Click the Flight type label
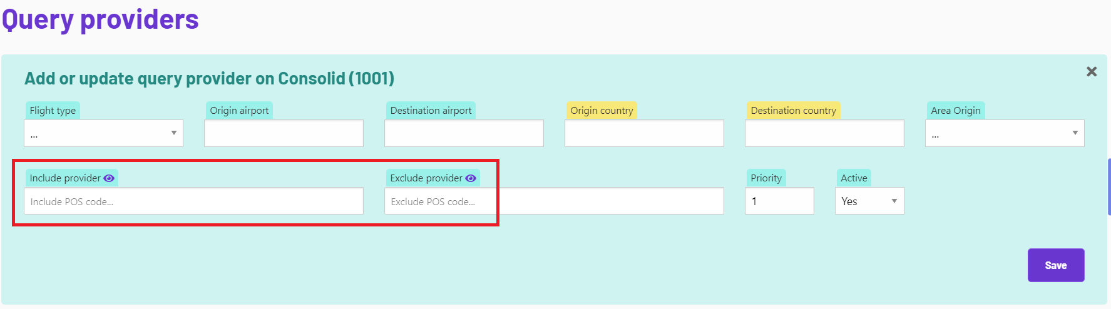The image size is (1111, 309). (53, 111)
